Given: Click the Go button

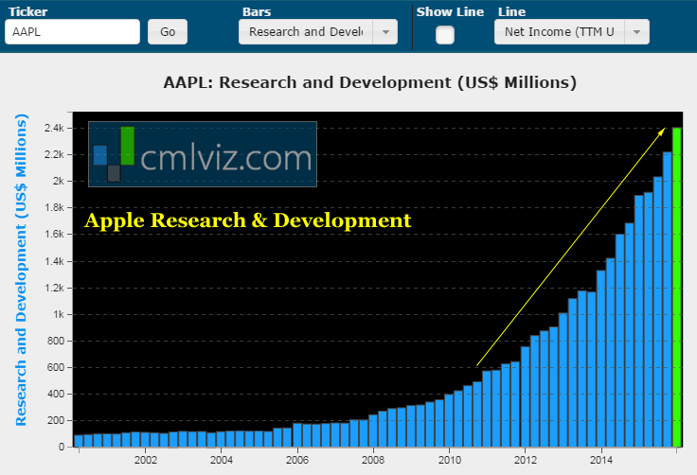Looking at the screenshot, I should coord(168,31).
